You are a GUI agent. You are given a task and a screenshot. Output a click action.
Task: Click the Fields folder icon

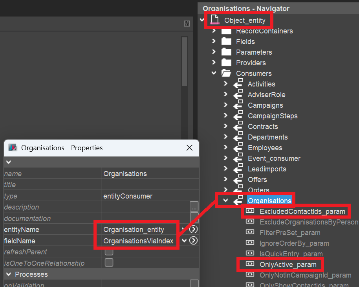[x=226, y=42]
